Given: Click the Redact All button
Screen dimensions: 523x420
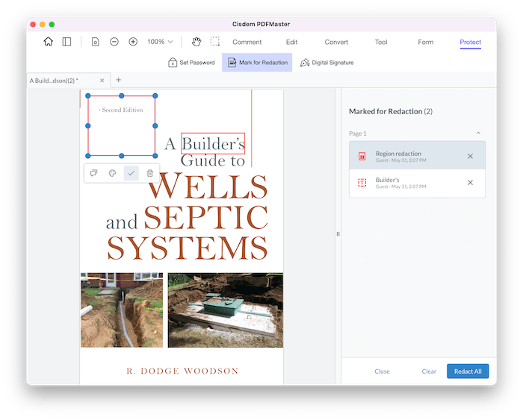Looking at the screenshot, I should 468,371.
